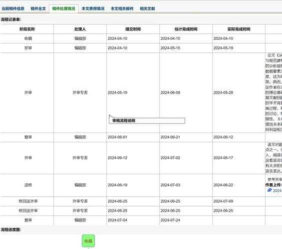Click 外审 stage submitted 2024-05-19
The height and width of the screenshot is (249, 282).
[x=28, y=93]
